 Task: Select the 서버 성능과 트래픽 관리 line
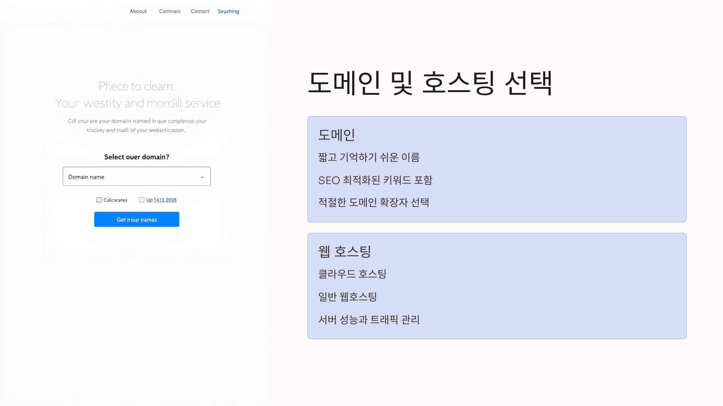369,319
